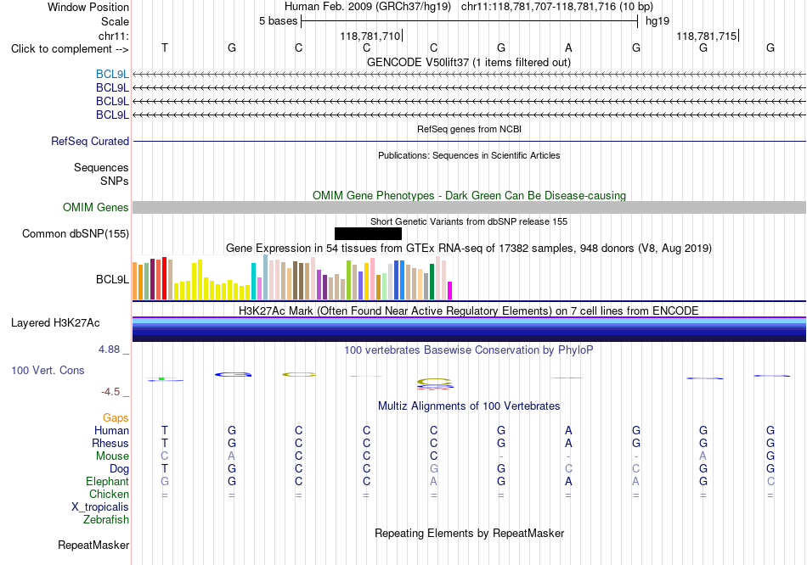This screenshot has width=807, height=565.
Task: Click the cyan bar in GTEx expression chart
Action: 253,281
